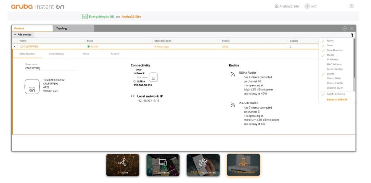The height and width of the screenshot is (183, 371).
Task: Enable the Channel 5GHz column
Action: (x=335, y=88)
